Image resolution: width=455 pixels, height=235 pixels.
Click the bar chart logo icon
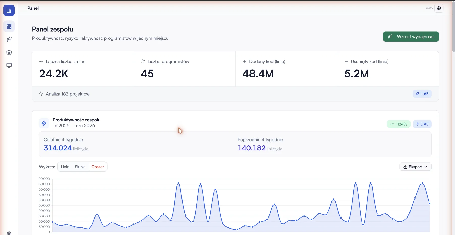(x=9, y=10)
